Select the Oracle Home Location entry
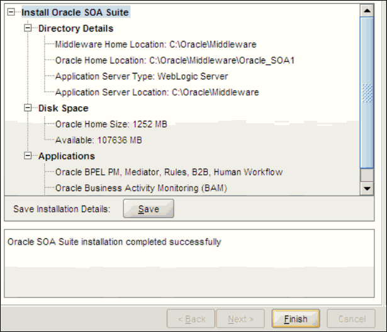This screenshot has width=387, height=332. click(x=175, y=61)
